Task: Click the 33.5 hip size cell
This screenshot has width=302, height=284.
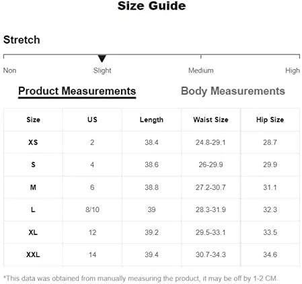Action: pos(270,232)
